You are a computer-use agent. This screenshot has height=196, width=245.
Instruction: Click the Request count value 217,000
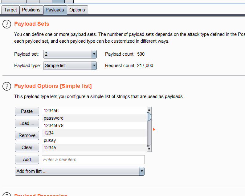pos(145,66)
